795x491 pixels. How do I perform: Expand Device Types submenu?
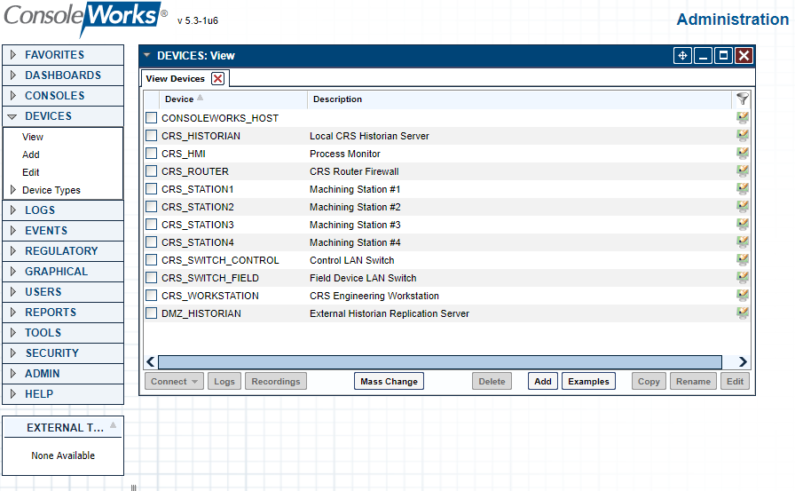coord(13,190)
